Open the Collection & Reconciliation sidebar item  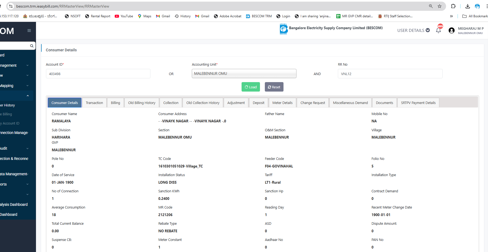point(15,159)
